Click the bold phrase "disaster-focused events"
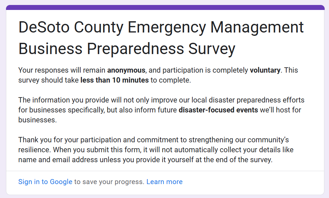 pyautogui.click(x=218, y=110)
